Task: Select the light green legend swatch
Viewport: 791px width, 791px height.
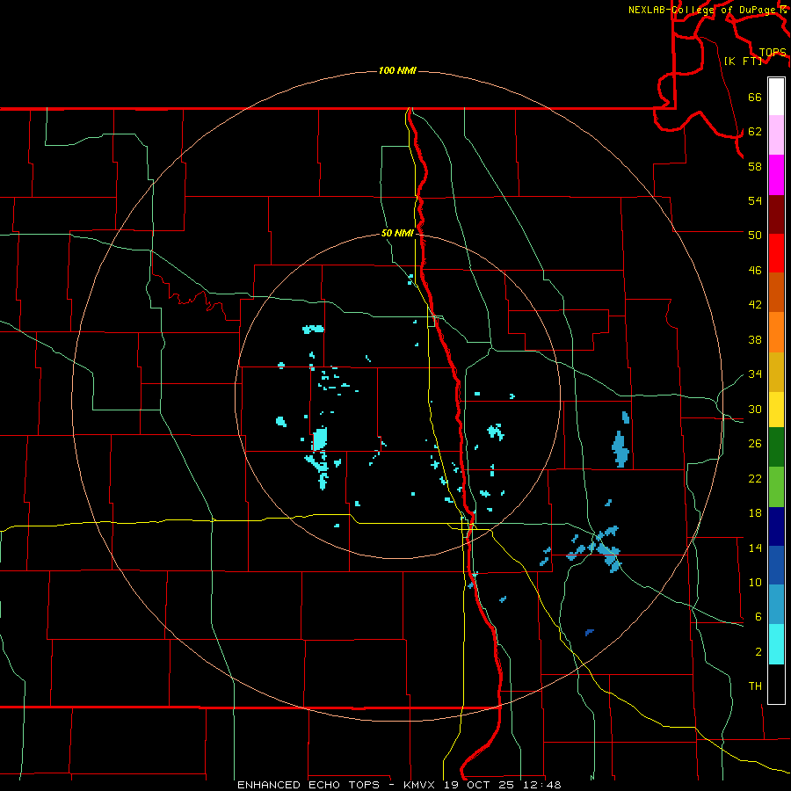Action: (x=776, y=487)
